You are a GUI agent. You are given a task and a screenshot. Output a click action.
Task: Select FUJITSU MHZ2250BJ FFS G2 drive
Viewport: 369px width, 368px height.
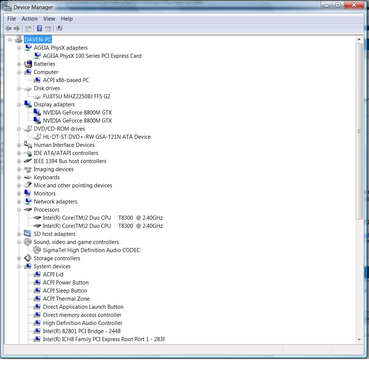pyautogui.click(x=76, y=96)
